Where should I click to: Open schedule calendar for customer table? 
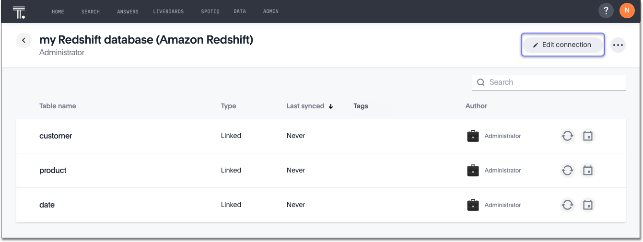point(588,136)
